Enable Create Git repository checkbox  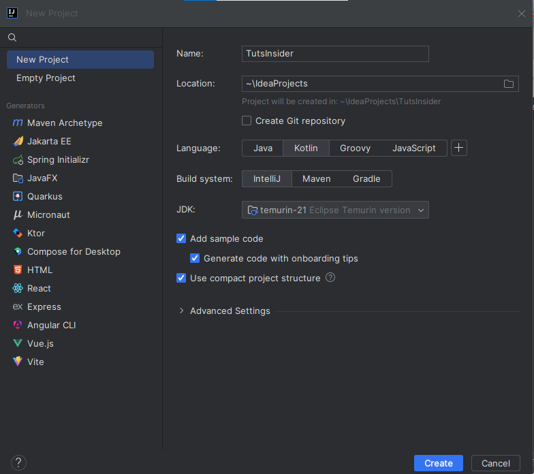click(247, 121)
